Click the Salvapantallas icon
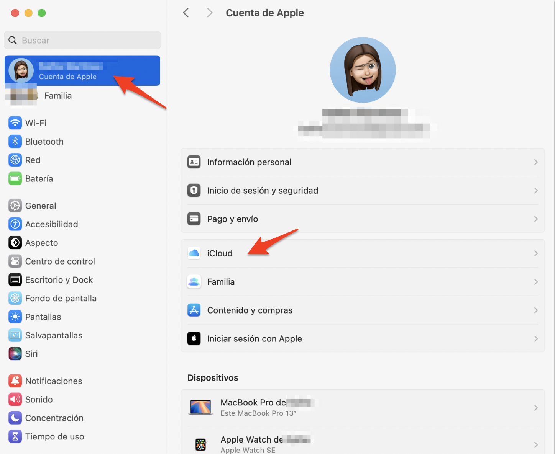This screenshot has width=555, height=454. [15, 335]
